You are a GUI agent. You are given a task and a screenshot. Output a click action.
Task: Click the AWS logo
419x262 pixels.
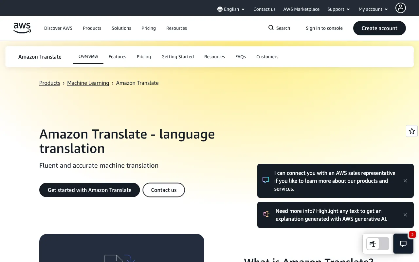point(22,28)
